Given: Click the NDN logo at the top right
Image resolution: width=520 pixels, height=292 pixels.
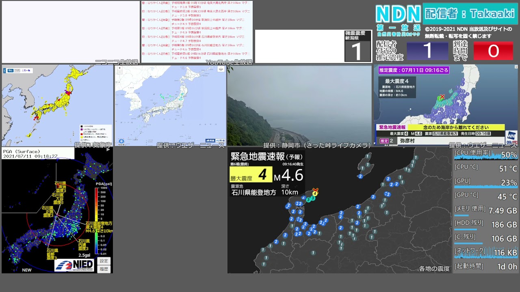Looking at the screenshot, I should point(398,14).
